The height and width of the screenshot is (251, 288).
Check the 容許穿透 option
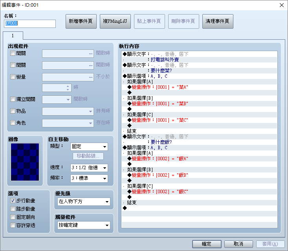[13, 225]
